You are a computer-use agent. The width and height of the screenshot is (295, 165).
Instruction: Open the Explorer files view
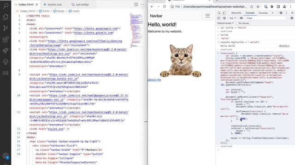click(x=6, y=17)
